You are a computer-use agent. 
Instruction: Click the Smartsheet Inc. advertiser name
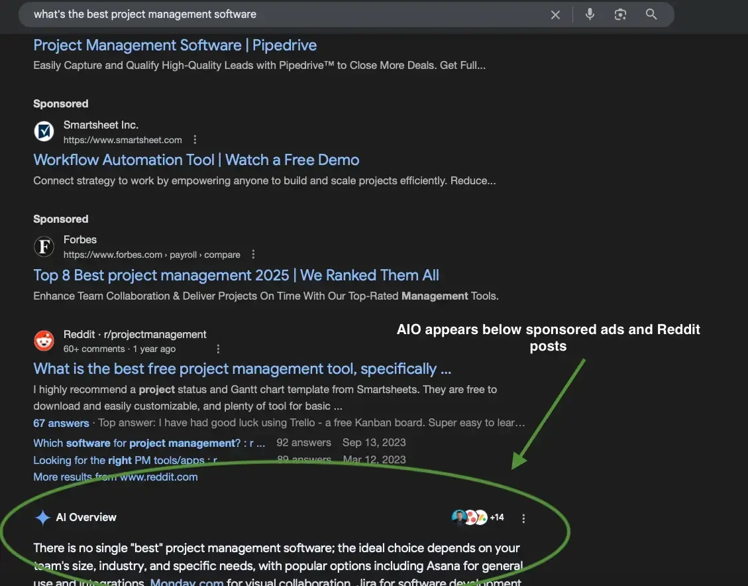[x=101, y=125]
